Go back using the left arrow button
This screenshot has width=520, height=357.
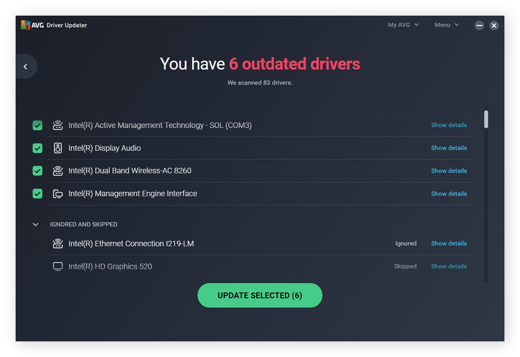26,67
